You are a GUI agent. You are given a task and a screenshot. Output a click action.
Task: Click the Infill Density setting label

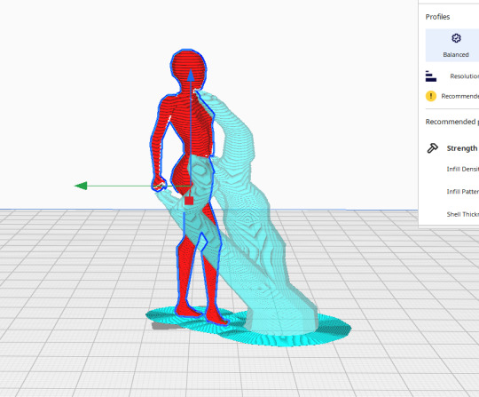point(462,169)
